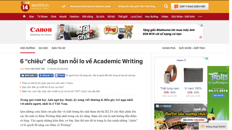Click GÓP Ý GIAO DIỆN MỚI button
Viewport: 232px width, 130px height.
tap(190, 6)
